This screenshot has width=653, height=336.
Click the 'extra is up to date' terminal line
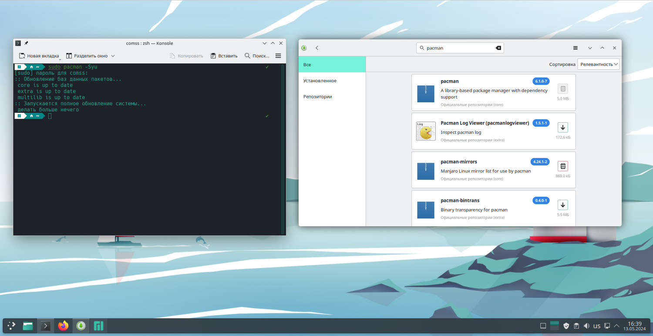point(47,91)
